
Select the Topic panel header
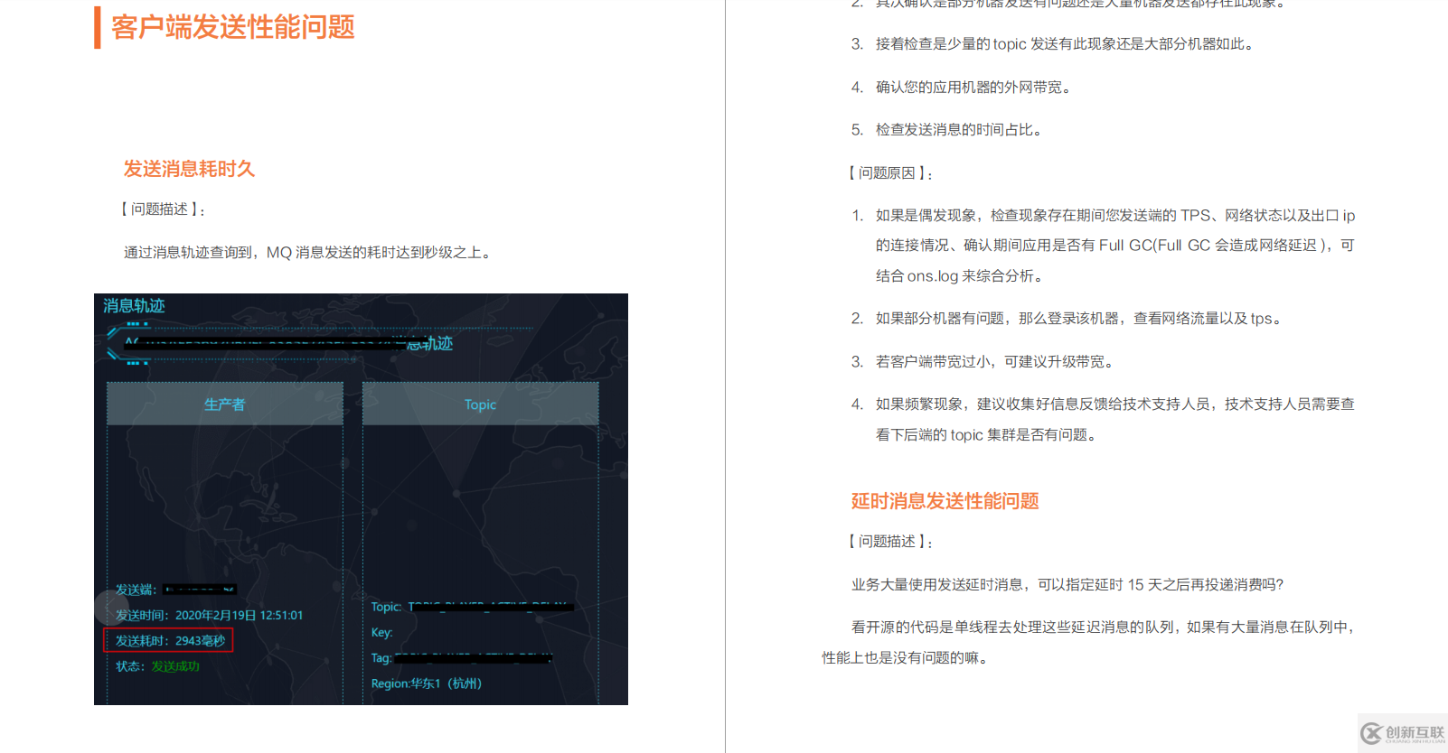tap(480, 404)
